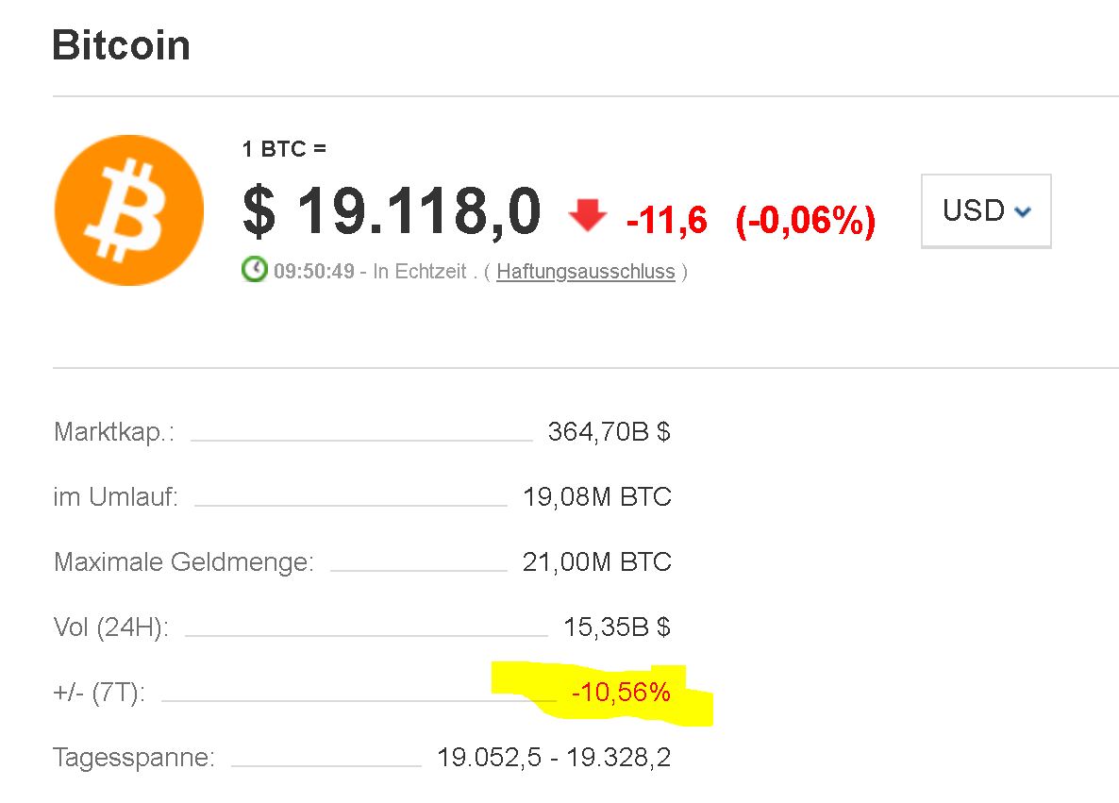Screen dimensions: 1119x803
Task: Click the (-0,06%) percent change
Action: 805,220
